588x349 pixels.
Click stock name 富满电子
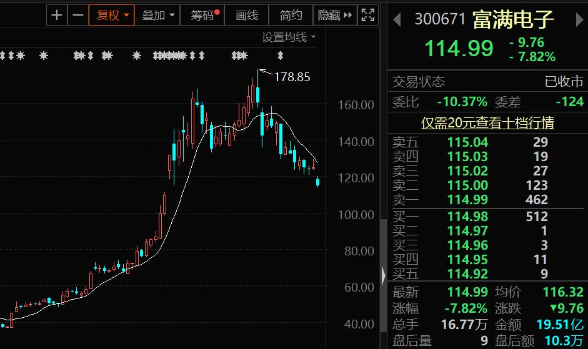point(513,19)
